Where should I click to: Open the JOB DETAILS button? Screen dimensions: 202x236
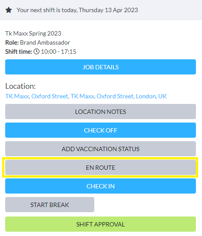pos(100,67)
